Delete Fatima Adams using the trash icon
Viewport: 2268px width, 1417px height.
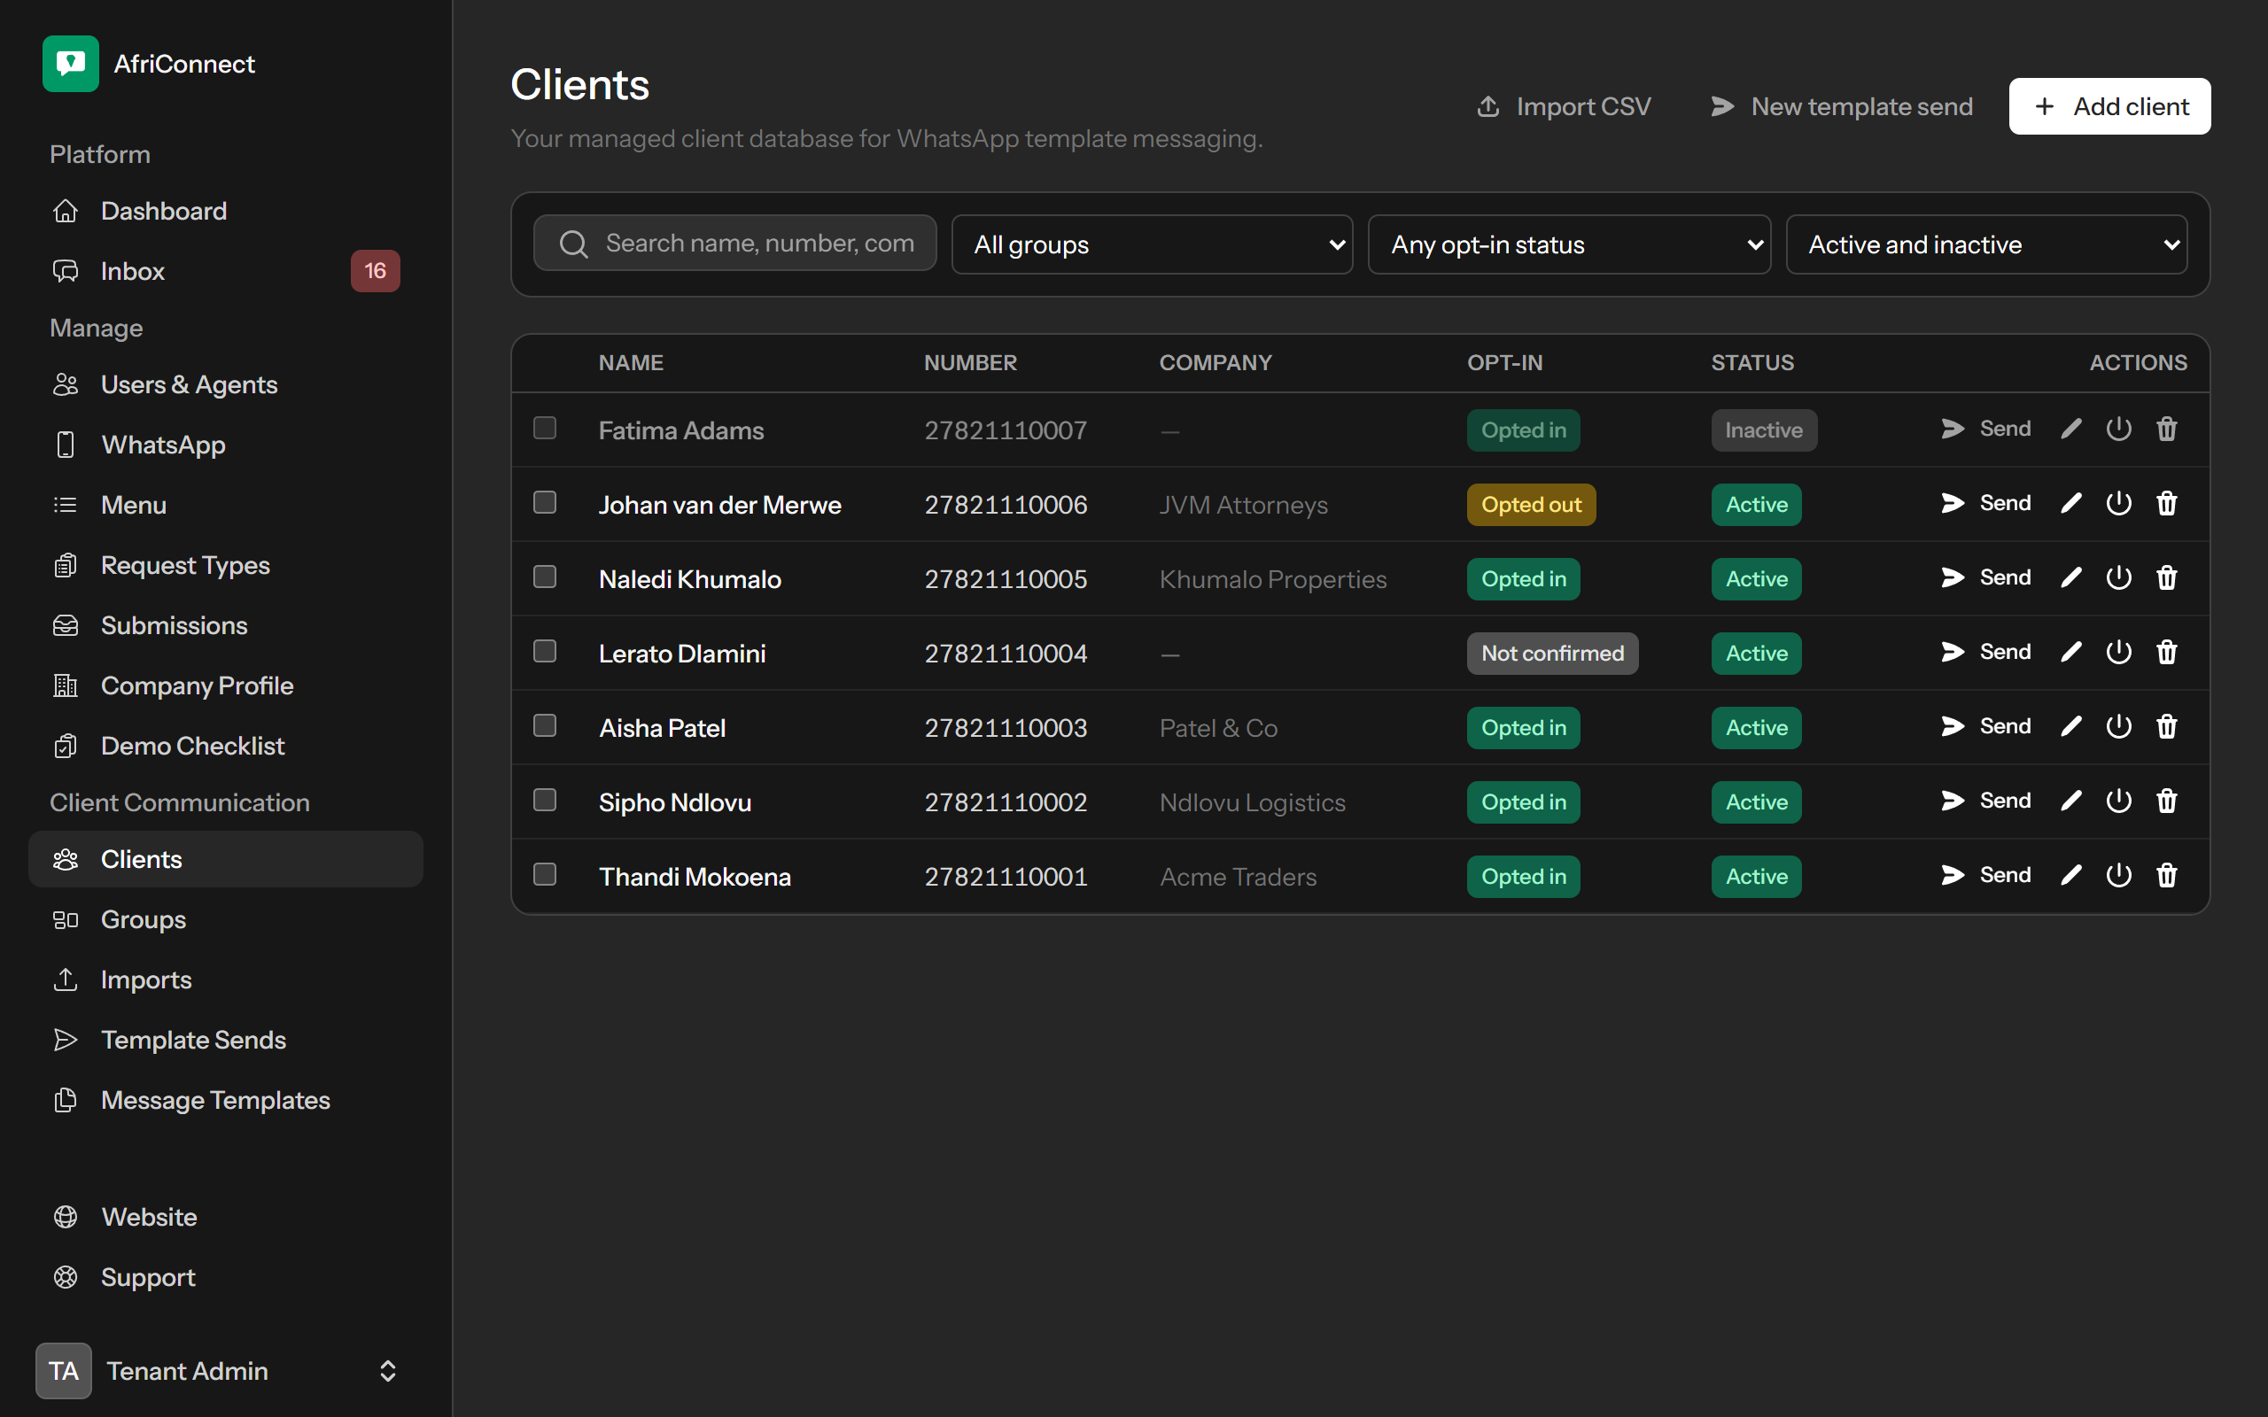pos(2167,430)
